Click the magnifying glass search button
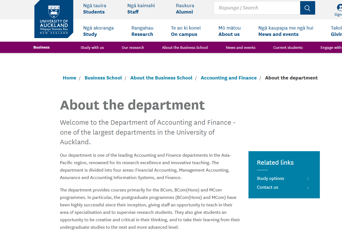Viewport: 342px width, 232px height. (307, 8)
